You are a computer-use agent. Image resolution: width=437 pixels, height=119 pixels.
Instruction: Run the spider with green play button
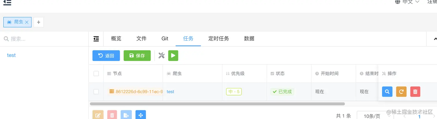point(173,56)
